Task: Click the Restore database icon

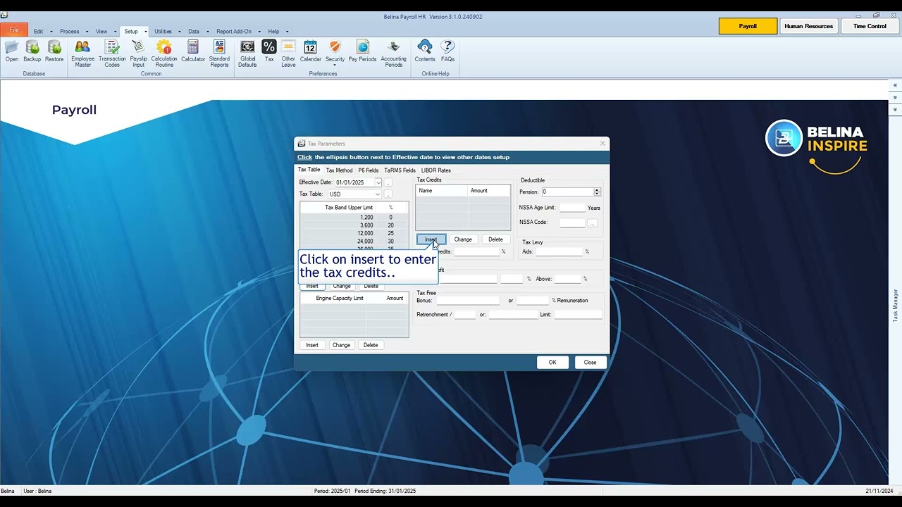Action: (54, 51)
